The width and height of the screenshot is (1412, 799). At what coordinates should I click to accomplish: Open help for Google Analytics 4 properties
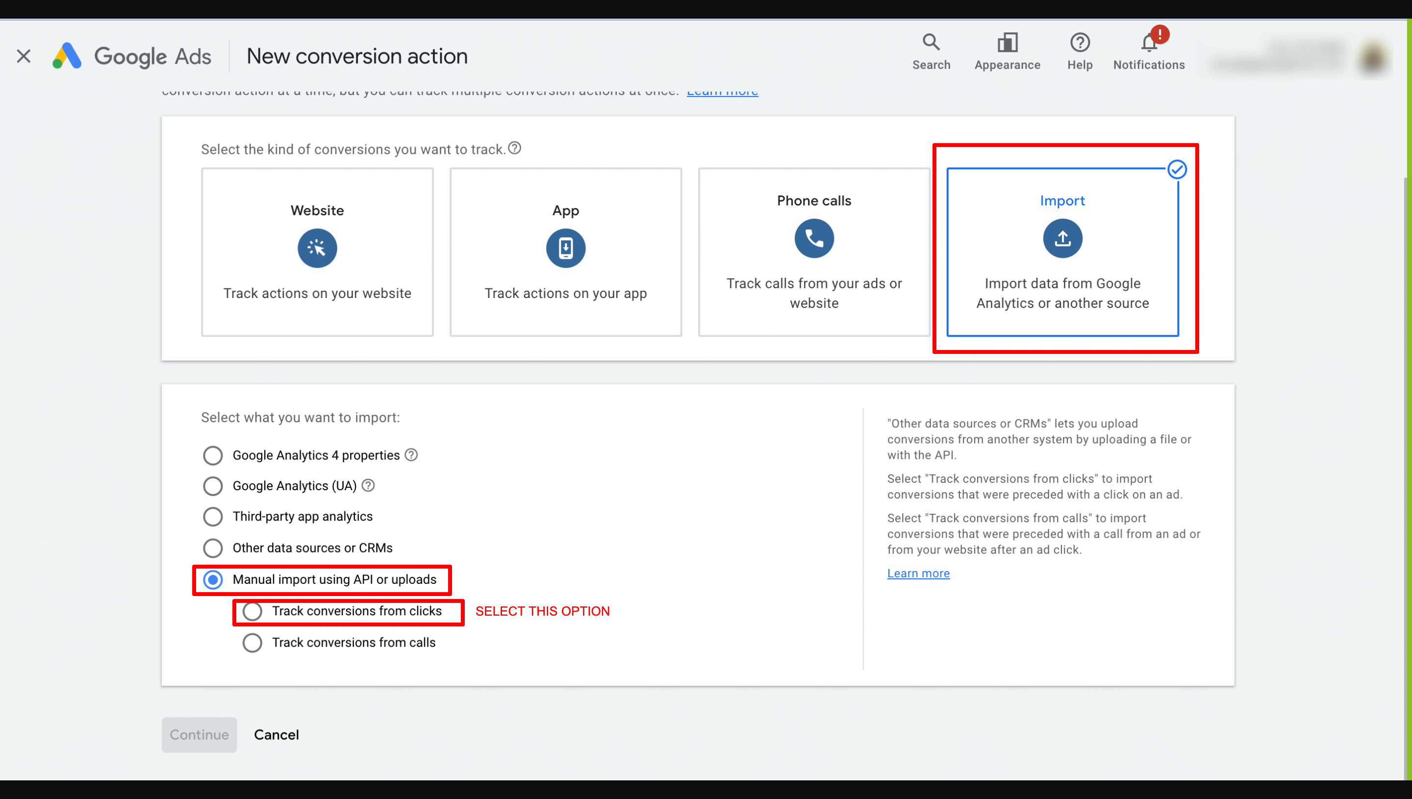411,455
